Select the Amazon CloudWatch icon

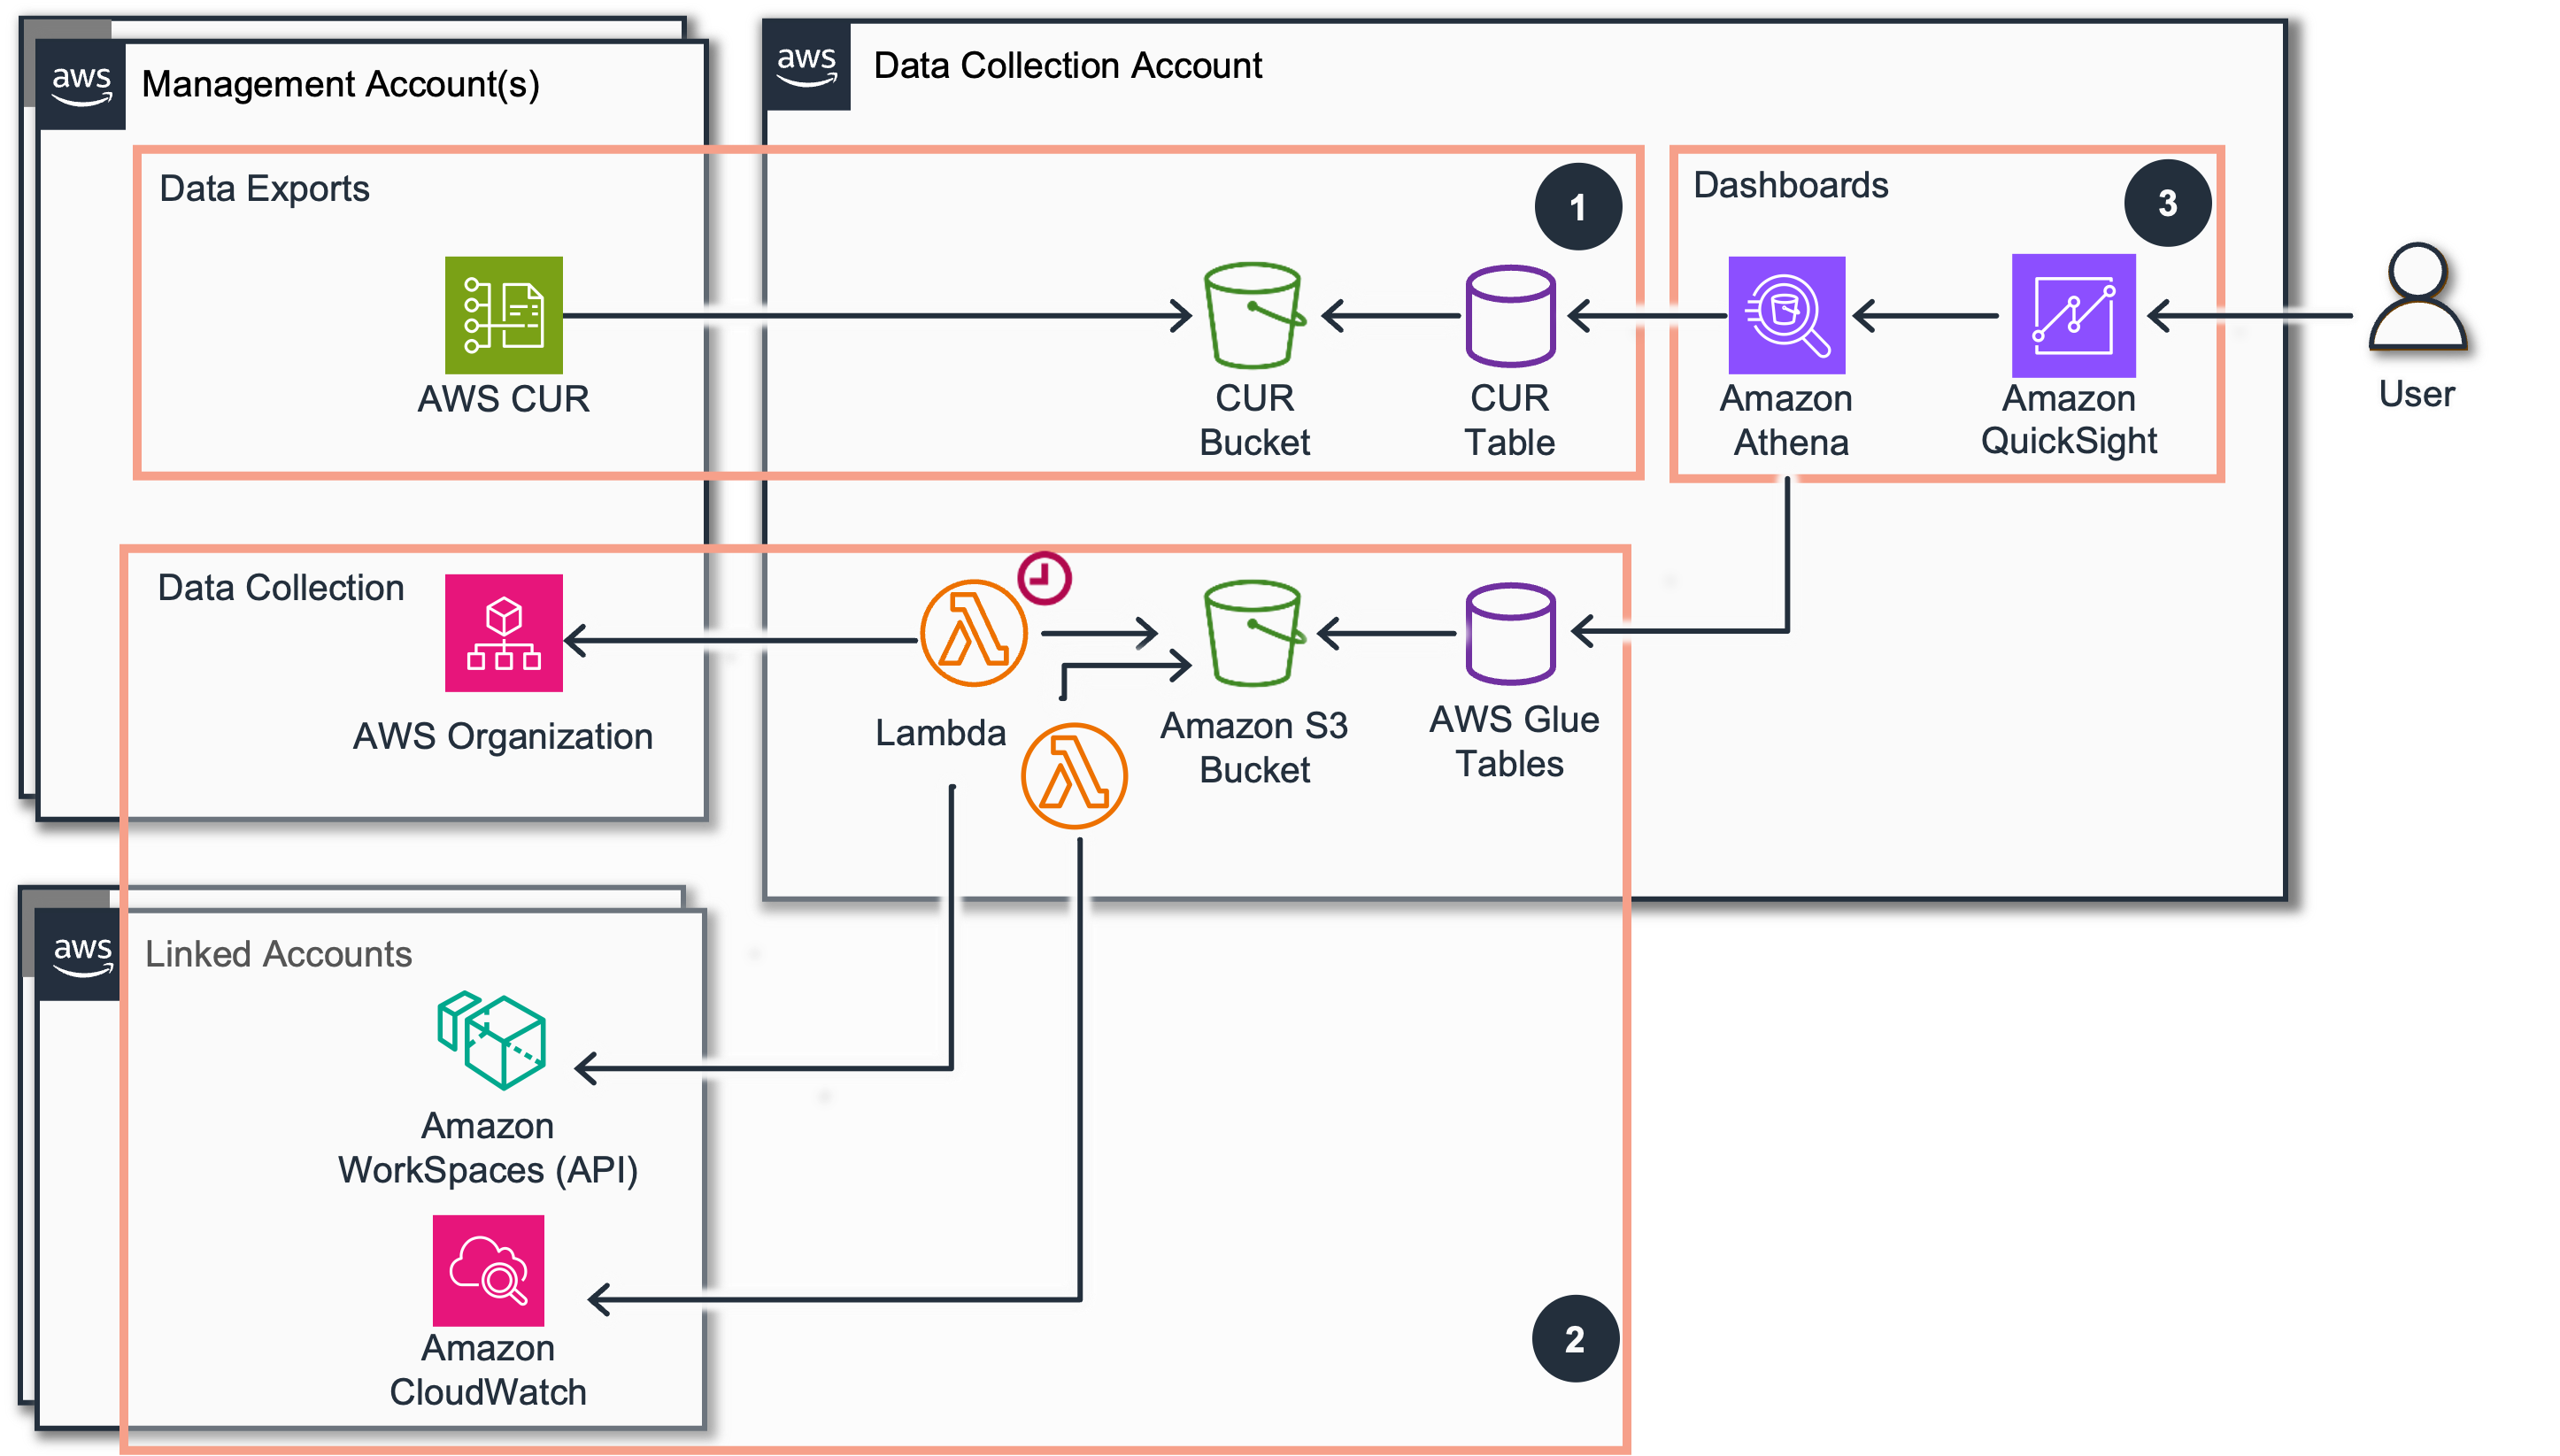(488, 1270)
